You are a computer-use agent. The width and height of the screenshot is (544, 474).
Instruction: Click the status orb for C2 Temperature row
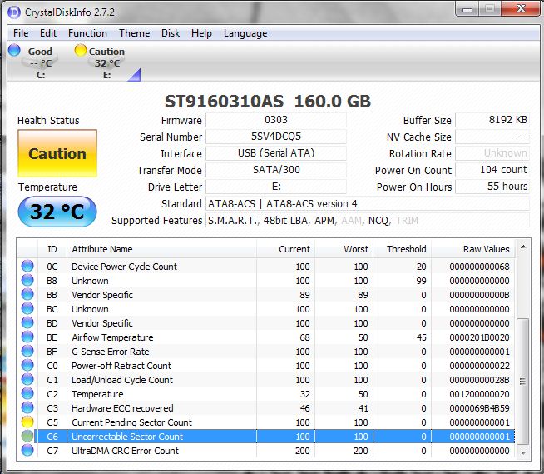point(27,393)
